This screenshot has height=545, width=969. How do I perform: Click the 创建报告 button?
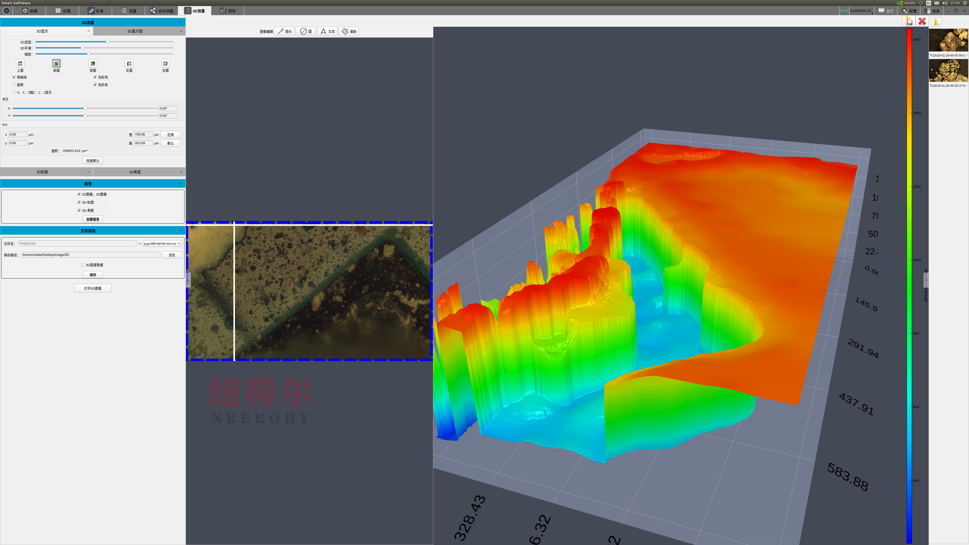point(93,219)
